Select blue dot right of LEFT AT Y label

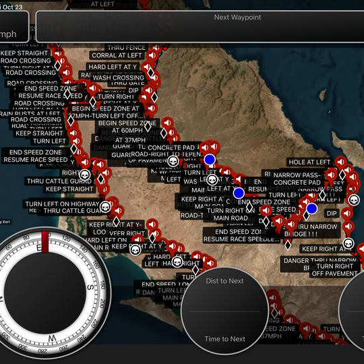point(239,193)
